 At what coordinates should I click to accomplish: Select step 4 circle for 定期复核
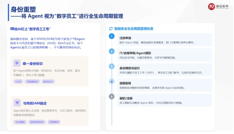coord(112,82)
